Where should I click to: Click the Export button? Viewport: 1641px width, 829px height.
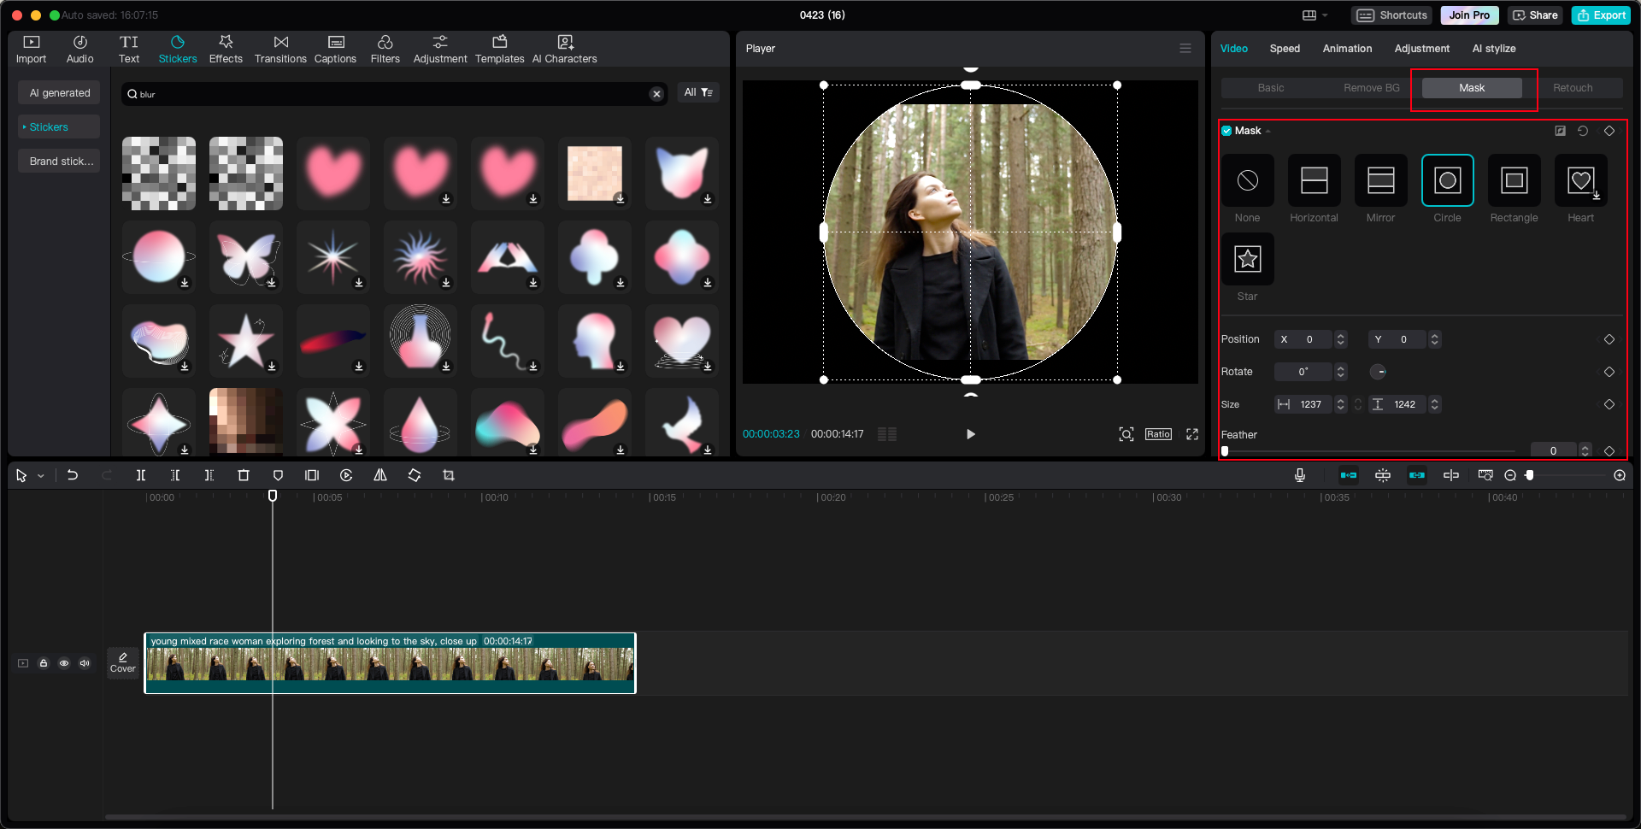1601,15
